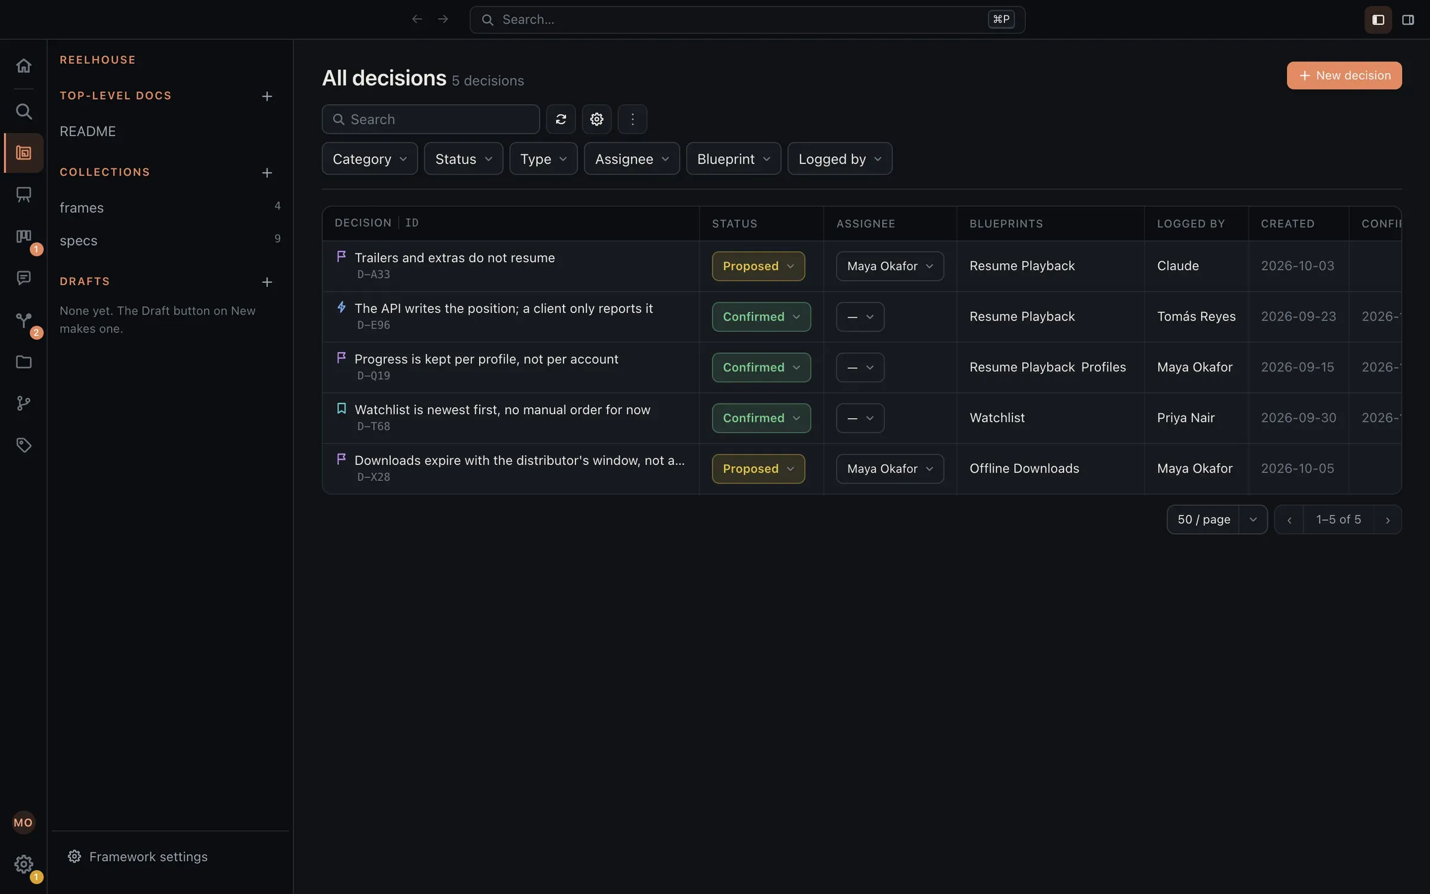The image size is (1430, 894).
Task: Focus the decisions Search field
Action: pyautogui.click(x=430, y=119)
